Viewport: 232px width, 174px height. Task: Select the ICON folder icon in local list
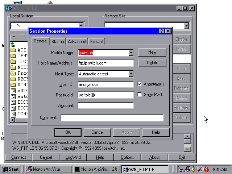[13, 61]
